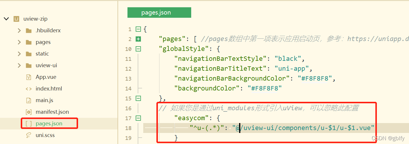Expand the uview-ui folder chevron
The width and height of the screenshot is (409, 144).
19,65
